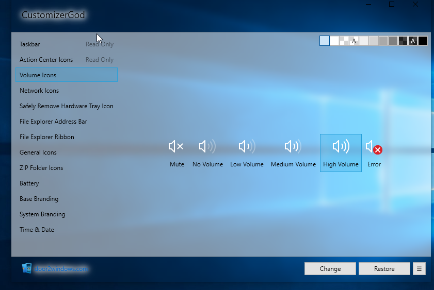
Task: Open the hamburger options menu button
Action: point(419,269)
